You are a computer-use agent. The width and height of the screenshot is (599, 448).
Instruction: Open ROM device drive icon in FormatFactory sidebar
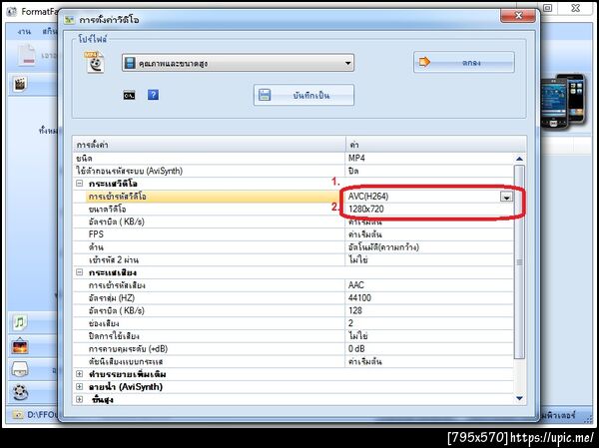pos(20,370)
